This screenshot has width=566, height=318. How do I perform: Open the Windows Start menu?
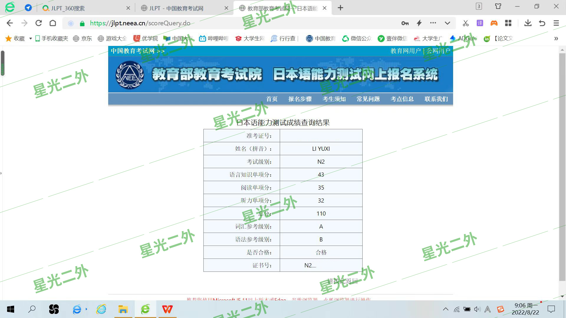[11, 309]
